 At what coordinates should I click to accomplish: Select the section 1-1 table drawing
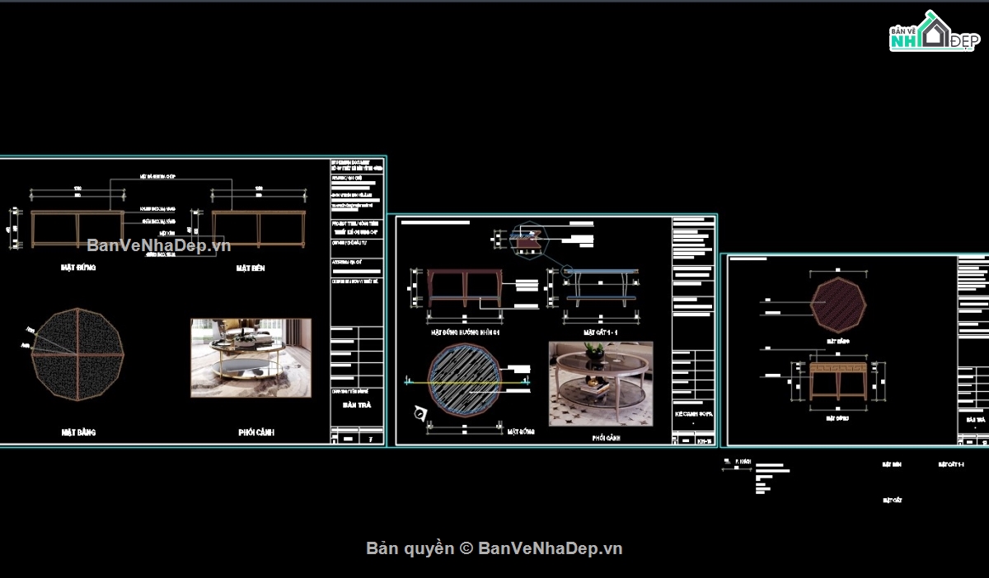point(601,288)
